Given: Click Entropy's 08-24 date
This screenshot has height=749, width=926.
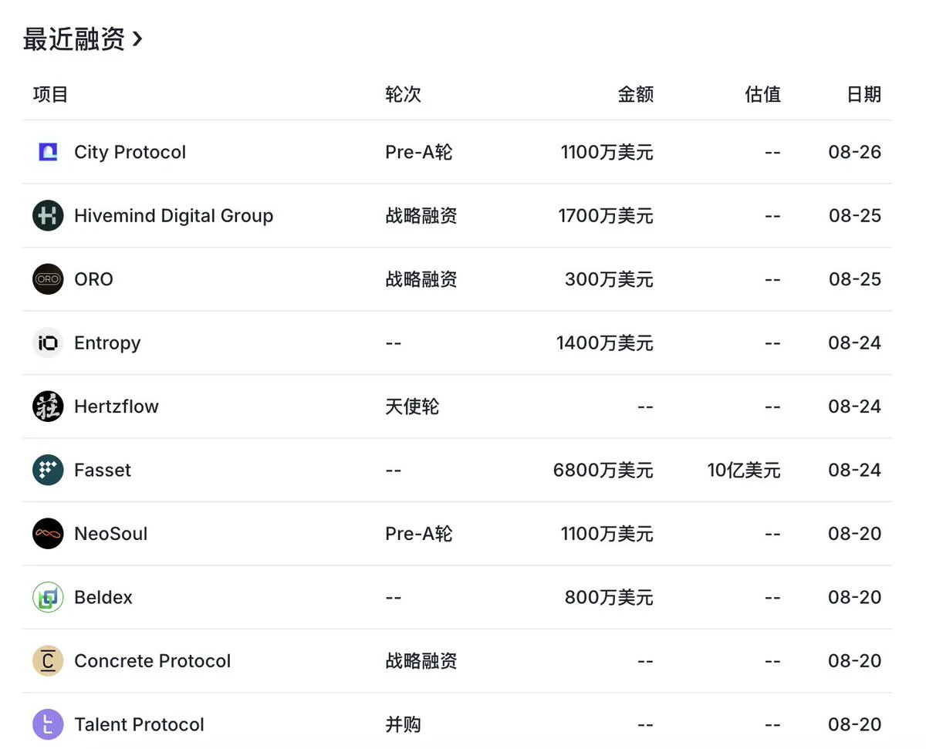Looking at the screenshot, I should (855, 343).
